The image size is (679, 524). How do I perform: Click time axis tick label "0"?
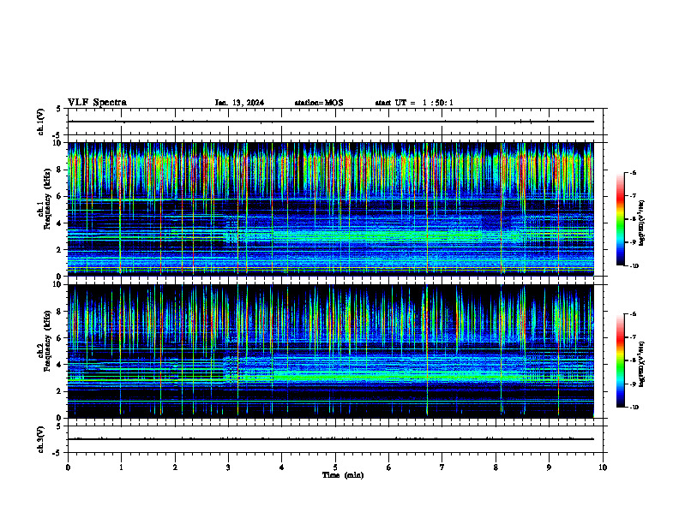[x=68, y=467]
